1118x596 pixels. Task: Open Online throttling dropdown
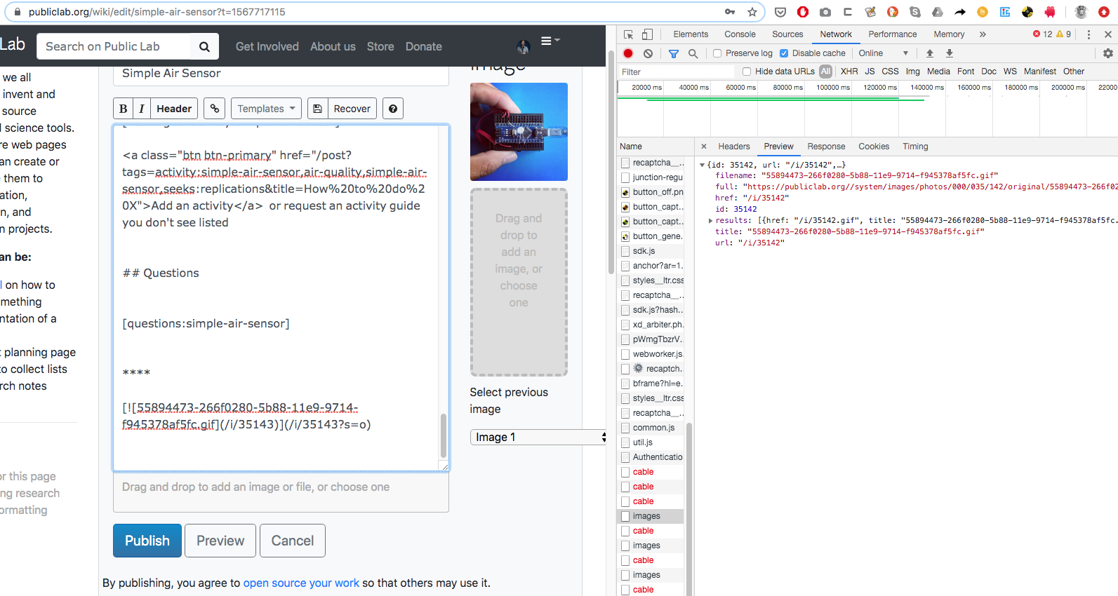pos(883,53)
